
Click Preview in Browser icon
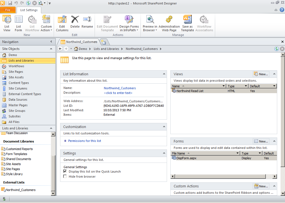point(150,23)
